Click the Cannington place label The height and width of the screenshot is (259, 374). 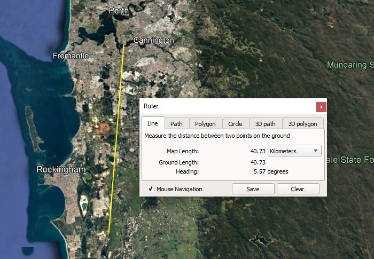pos(153,41)
